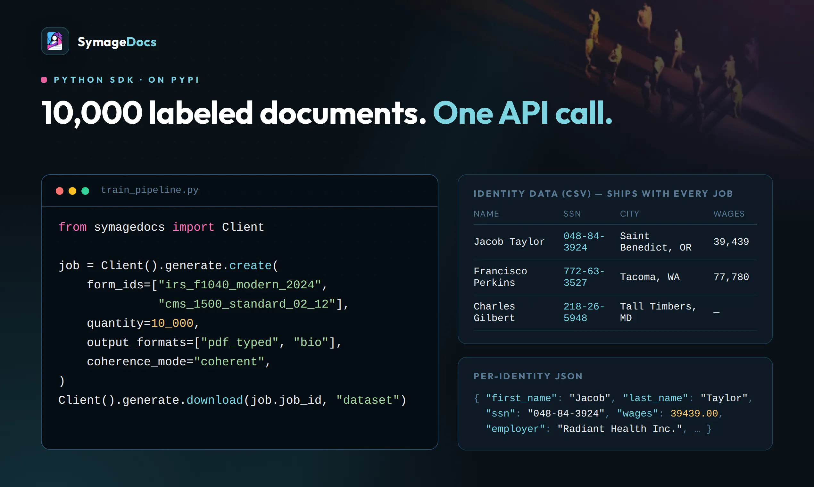Click SSN 218-26-5948
The height and width of the screenshot is (487, 814).
pos(584,312)
